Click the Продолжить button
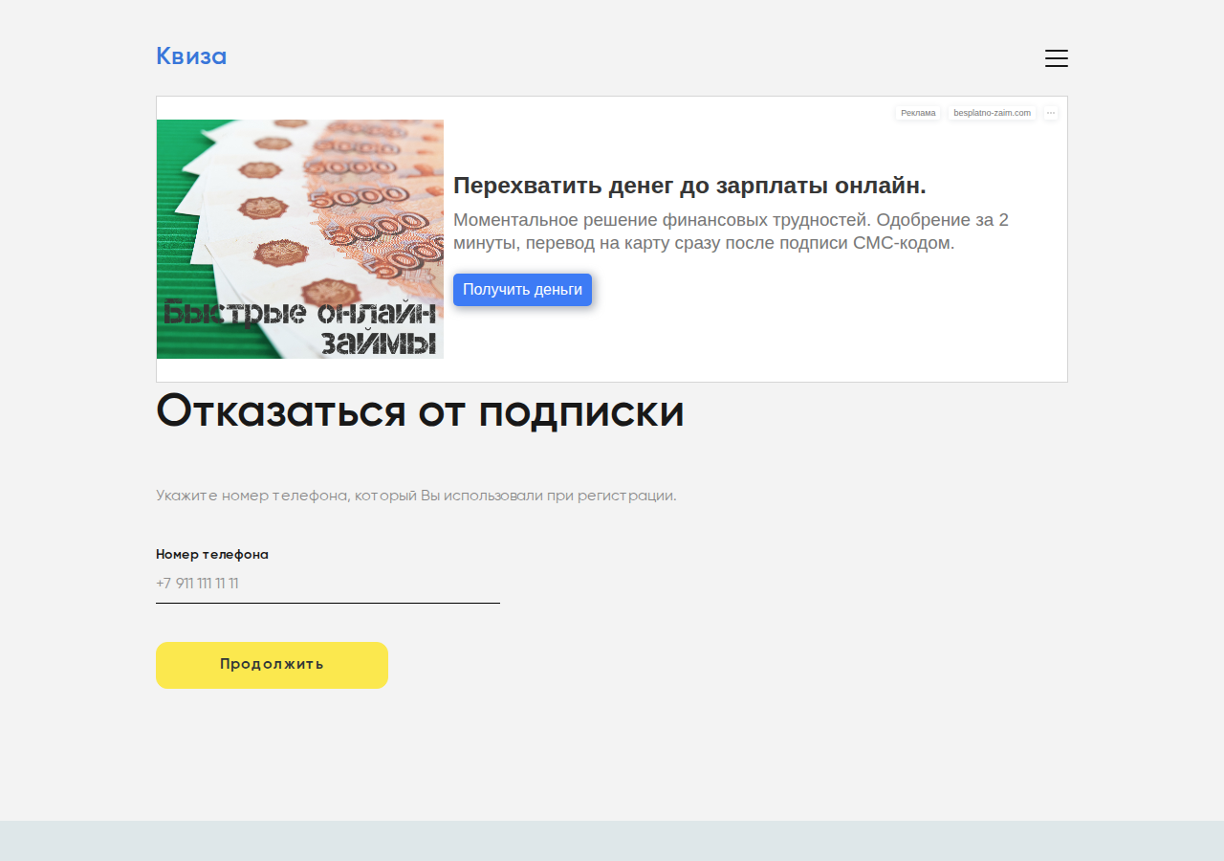 pyautogui.click(x=272, y=665)
